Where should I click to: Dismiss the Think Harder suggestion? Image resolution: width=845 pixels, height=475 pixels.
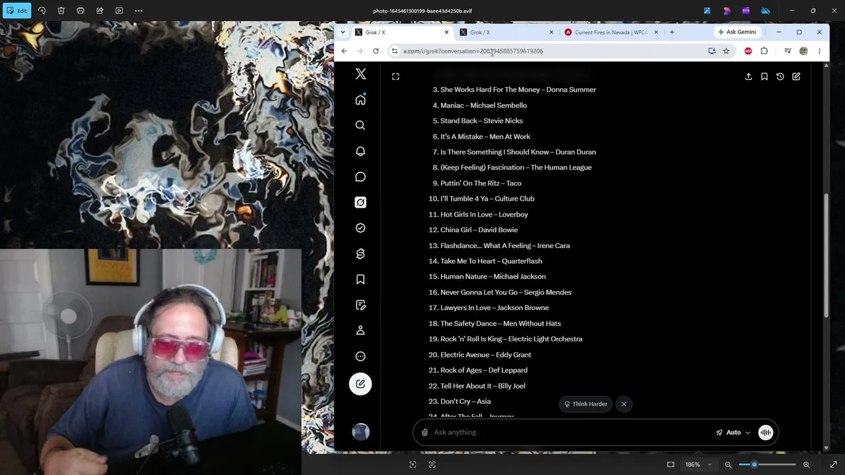624,404
